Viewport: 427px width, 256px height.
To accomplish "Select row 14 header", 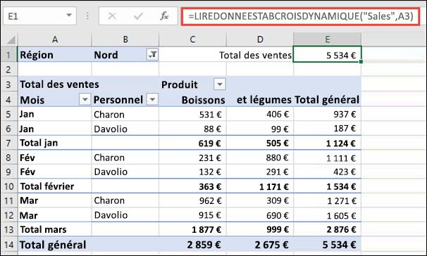I will (8, 245).
